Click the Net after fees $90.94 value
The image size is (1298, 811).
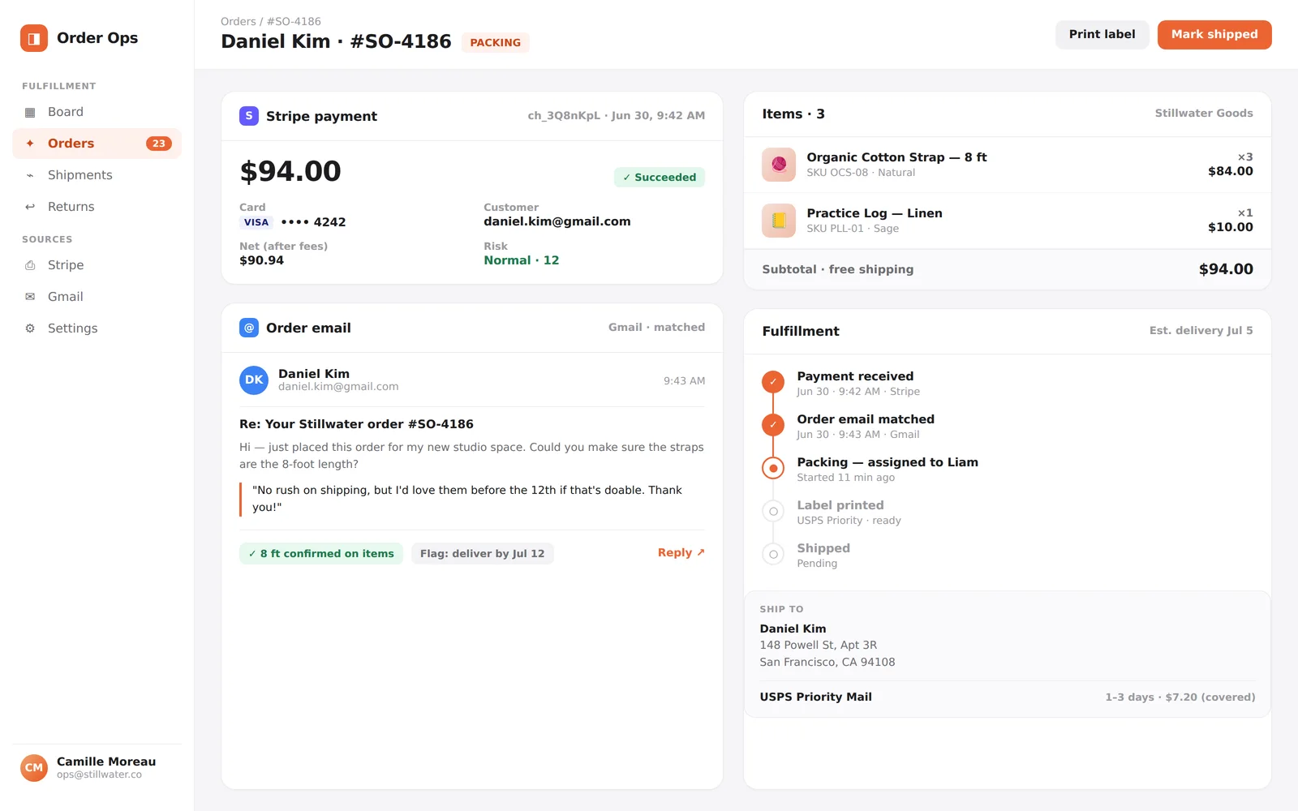click(261, 260)
